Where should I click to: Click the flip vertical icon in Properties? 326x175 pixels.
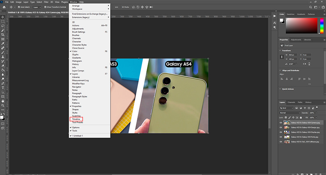pyautogui.click(x=309, y=64)
